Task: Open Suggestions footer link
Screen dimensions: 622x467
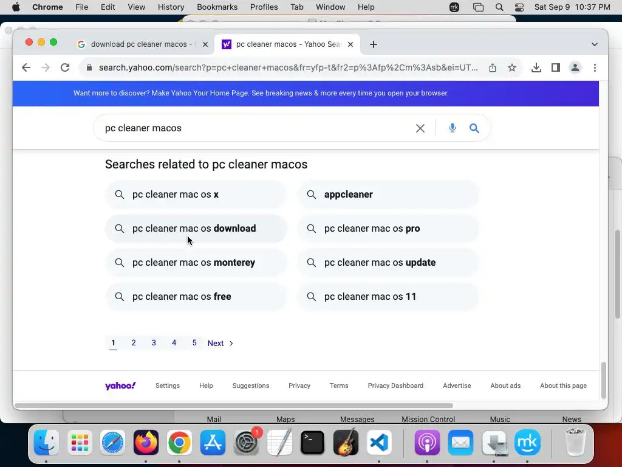Action: click(251, 386)
